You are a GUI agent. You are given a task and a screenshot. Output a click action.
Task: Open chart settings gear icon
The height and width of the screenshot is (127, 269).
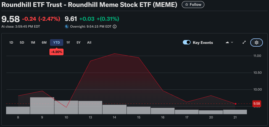pyautogui.click(x=257, y=43)
